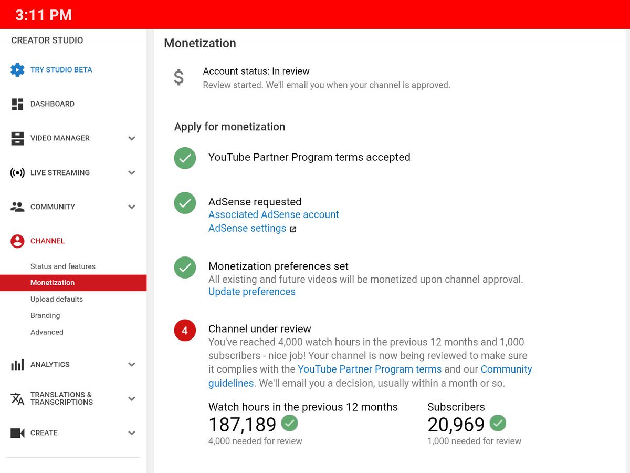The width and height of the screenshot is (630, 473).
Task: Click '4,000 needed for review' text
Action: click(x=255, y=441)
